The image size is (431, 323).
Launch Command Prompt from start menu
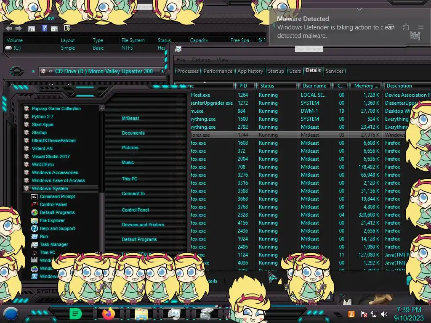pos(57,196)
